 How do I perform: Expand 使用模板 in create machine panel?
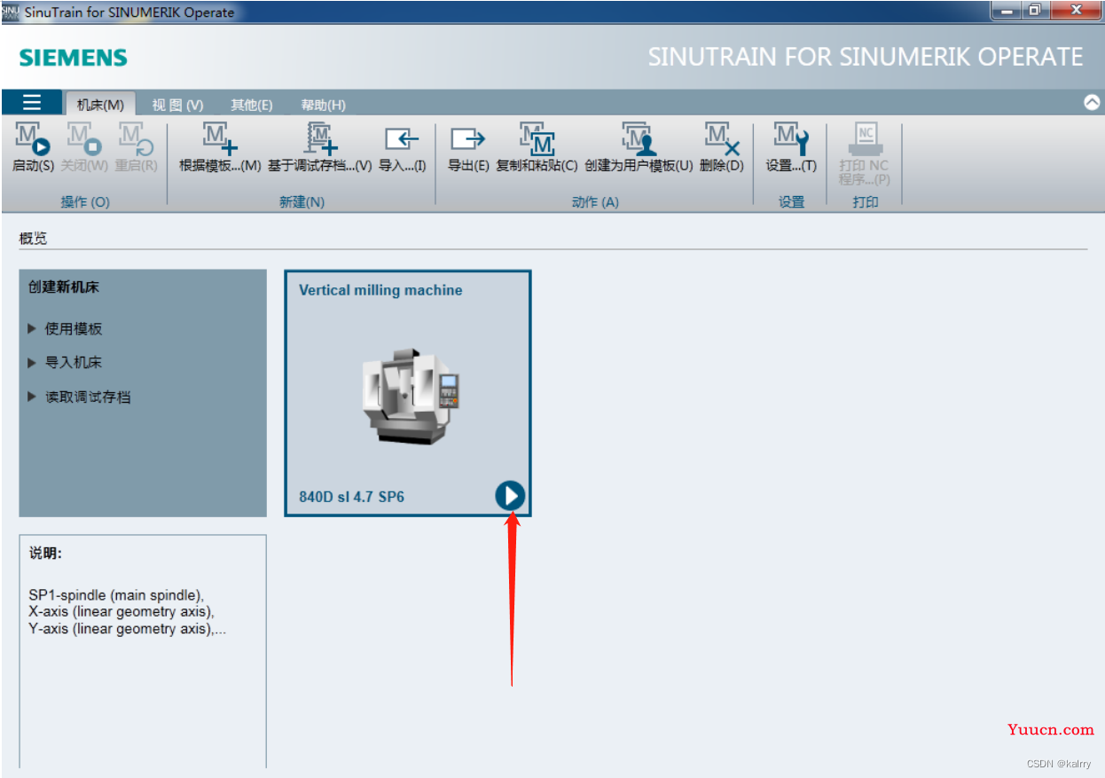(x=66, y=328)
